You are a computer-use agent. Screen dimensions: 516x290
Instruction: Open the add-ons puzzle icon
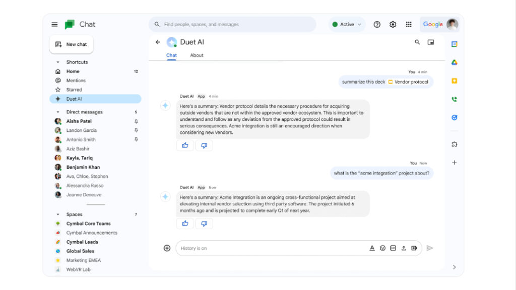click(455, 144)
